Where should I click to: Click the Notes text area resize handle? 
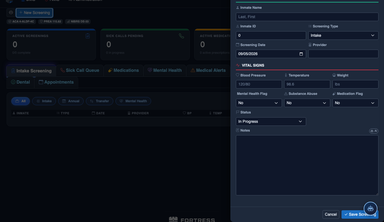point(377,194)
